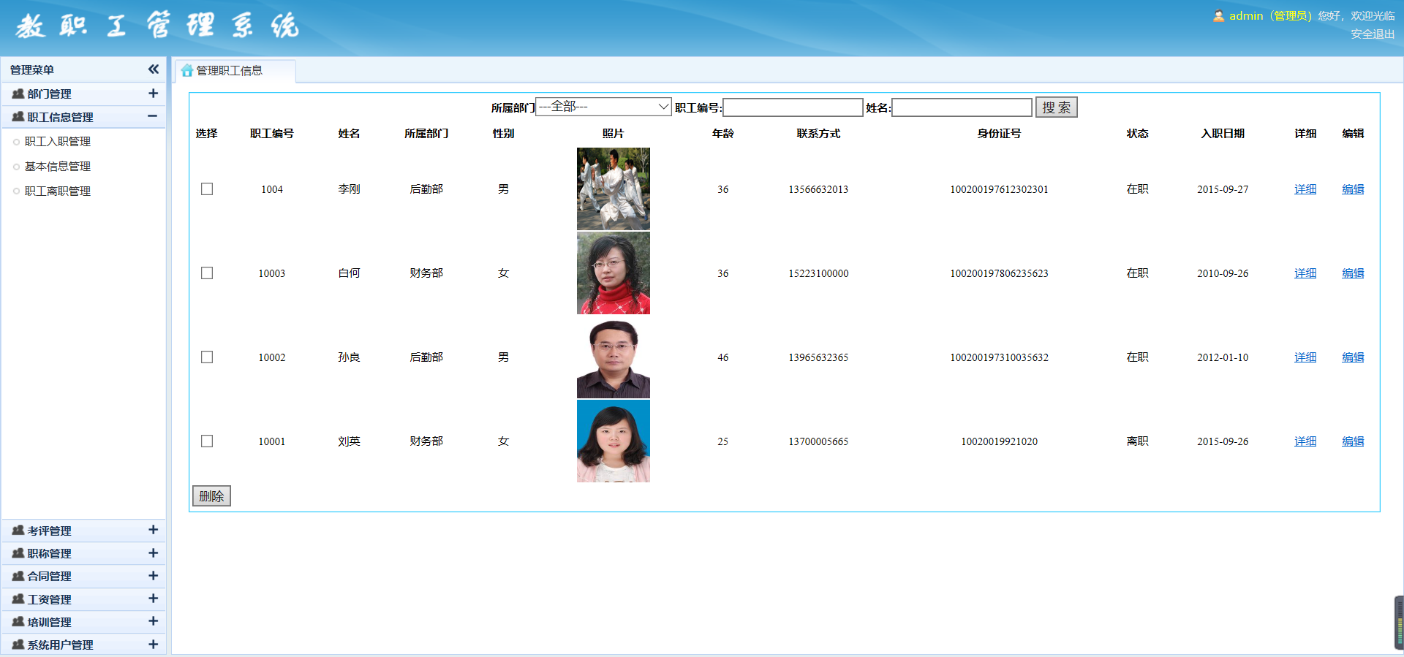Click the people icon beside 工资管理
1404x657 pixels.
click(x=18, y=599)
